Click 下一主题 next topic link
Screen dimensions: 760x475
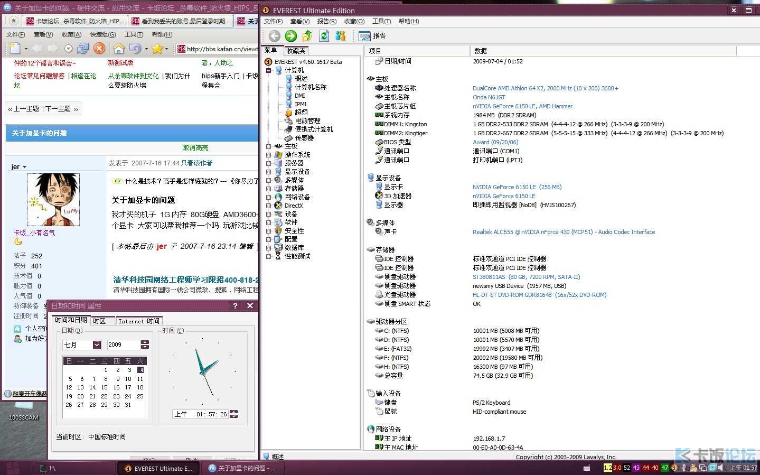58,109
